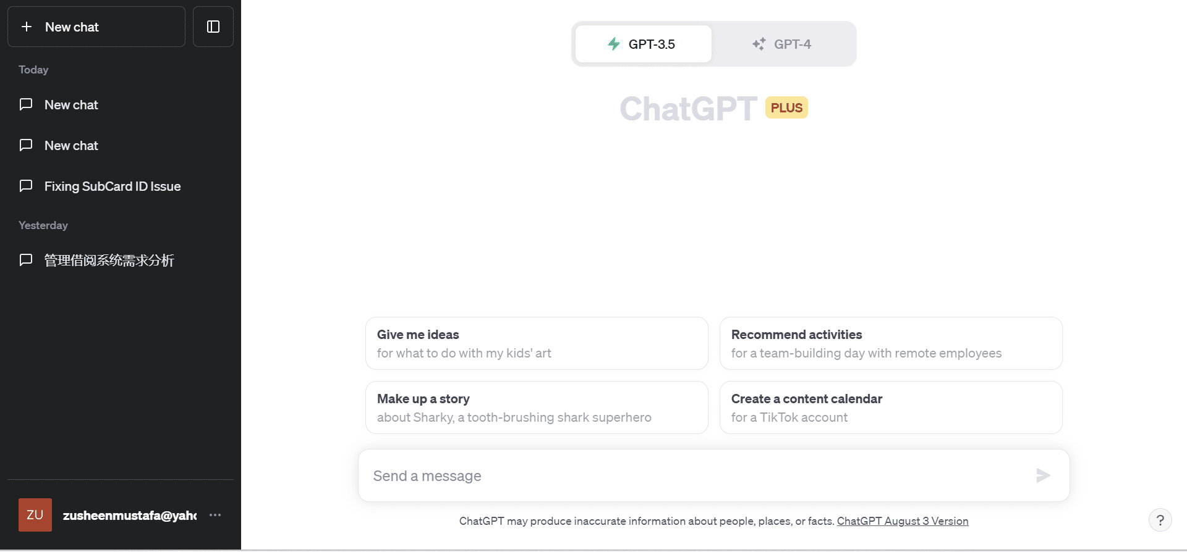The image size is (1187, 552).
Task: Open the Chinese-titled chat from Yesterday
Action: tap(109, 260)
